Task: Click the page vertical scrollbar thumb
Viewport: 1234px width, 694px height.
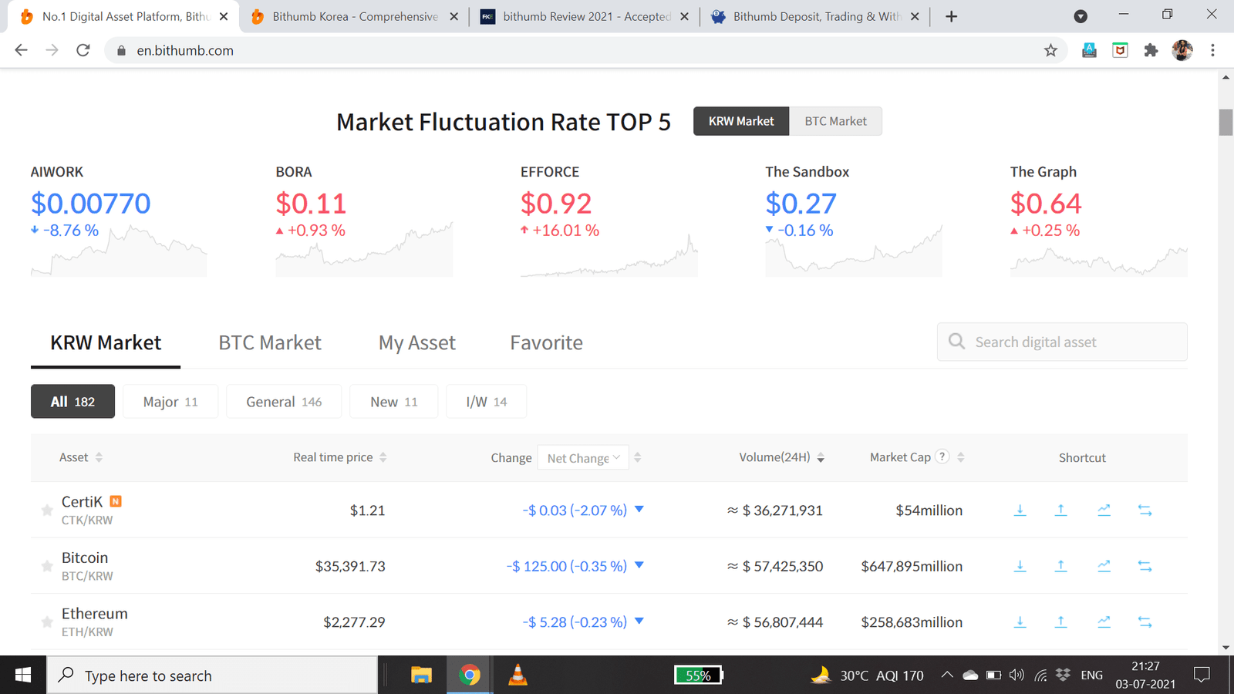Action: click(1226, 122)
